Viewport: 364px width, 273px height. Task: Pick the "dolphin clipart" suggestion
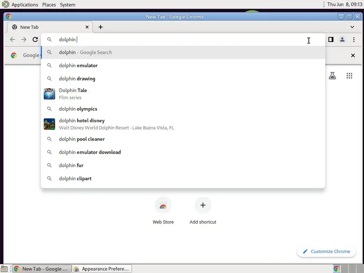[183, 178]
